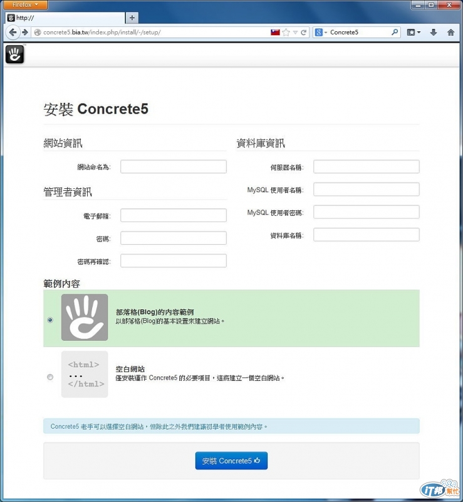This screenshot has width=463, height=502.
Task: Open the downloads arrow icon
Action: click(434, 33)
